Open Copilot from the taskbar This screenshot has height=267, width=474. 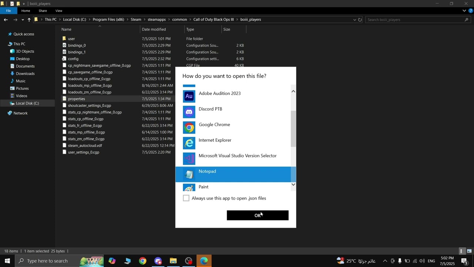[112, 261]
